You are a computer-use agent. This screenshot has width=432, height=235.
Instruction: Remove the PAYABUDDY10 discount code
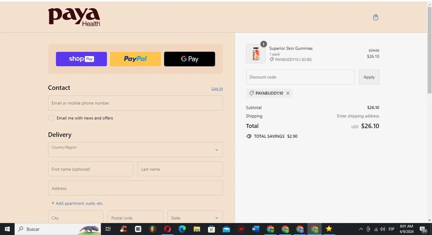pos(288,93)
